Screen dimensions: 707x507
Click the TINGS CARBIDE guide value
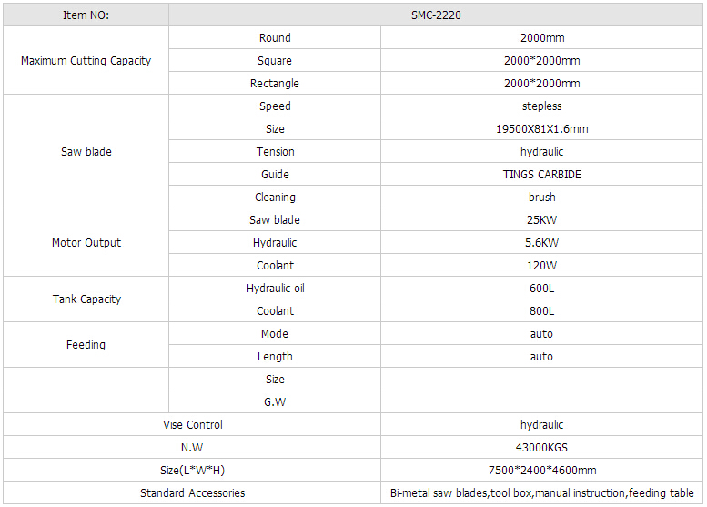(541, 175)
